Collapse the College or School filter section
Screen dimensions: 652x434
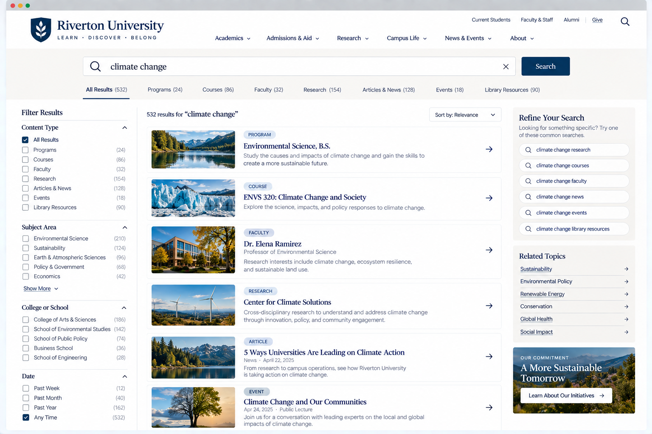tap(124, 308)
